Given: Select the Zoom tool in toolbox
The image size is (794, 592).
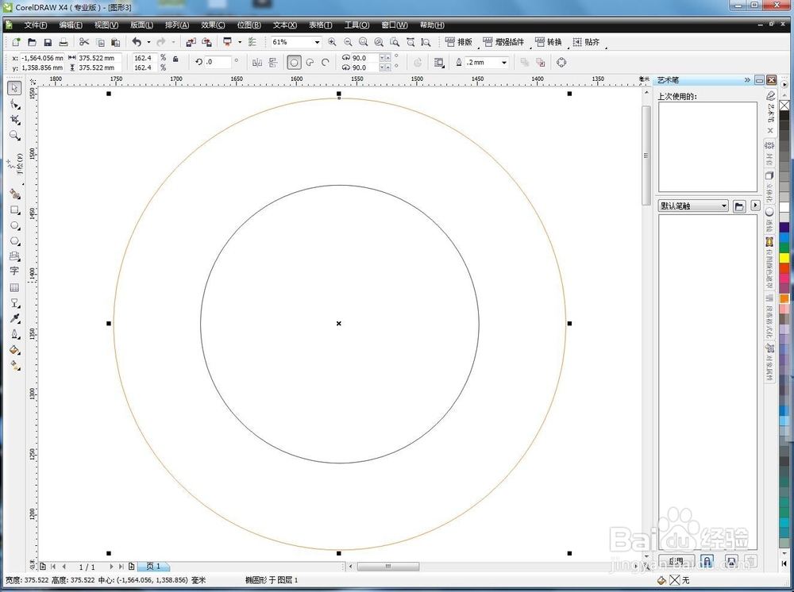Looking at the screenshot, I should (14, 136).
